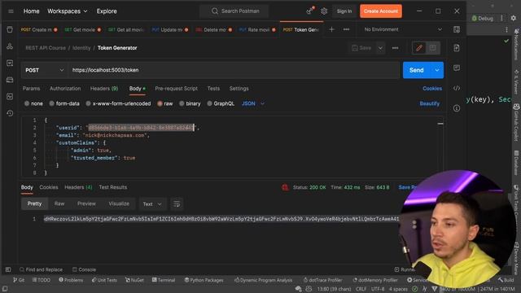Open the Workspaces dropdown
The image size is (521, 293).
click(67, 11)
